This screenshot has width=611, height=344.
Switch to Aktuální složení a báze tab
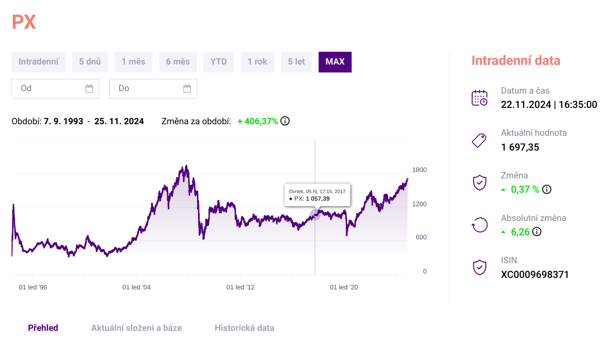point(136,328)
